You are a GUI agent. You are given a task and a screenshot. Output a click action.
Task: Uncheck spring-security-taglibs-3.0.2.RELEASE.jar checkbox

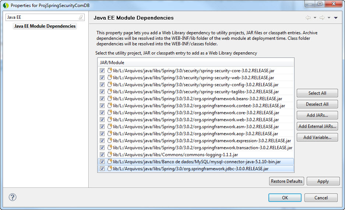pos(102,92)
